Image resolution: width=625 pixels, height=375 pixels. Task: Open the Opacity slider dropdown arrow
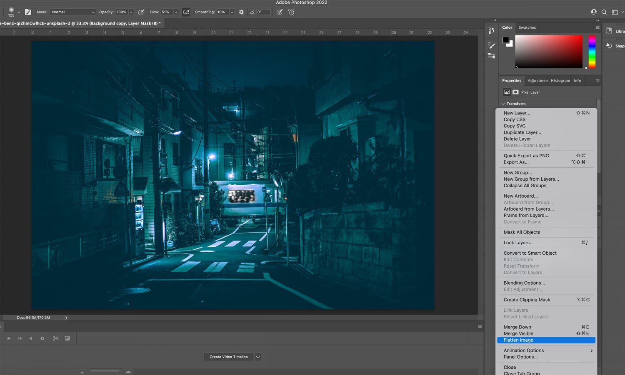131,12
